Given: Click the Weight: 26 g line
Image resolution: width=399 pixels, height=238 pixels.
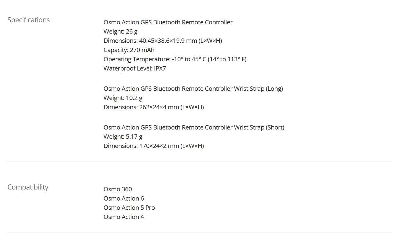Looking at the screenshot, I should tap(120, 32).
